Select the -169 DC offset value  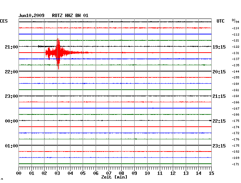pyautogui.click(x=235, y=158)
